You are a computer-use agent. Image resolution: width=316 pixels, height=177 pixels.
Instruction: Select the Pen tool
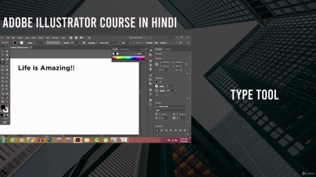(2, 59)
